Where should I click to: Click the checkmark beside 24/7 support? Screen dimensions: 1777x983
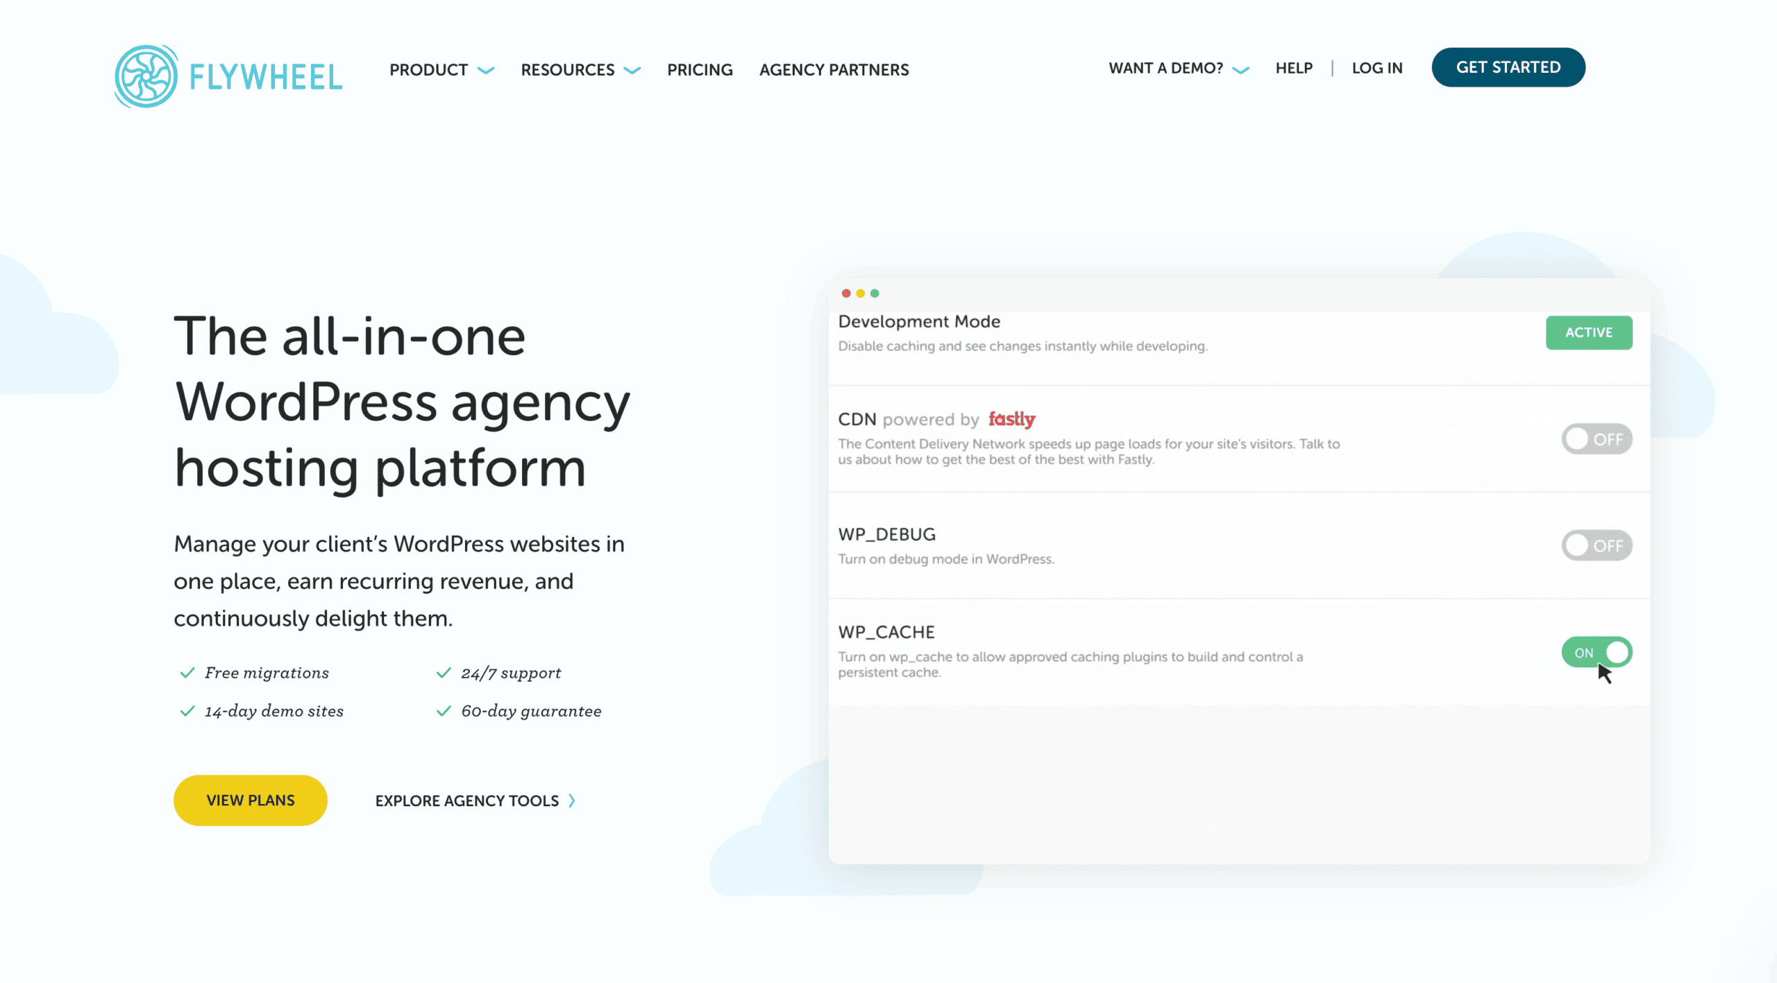pyautogui.click(x=444, y=673)
